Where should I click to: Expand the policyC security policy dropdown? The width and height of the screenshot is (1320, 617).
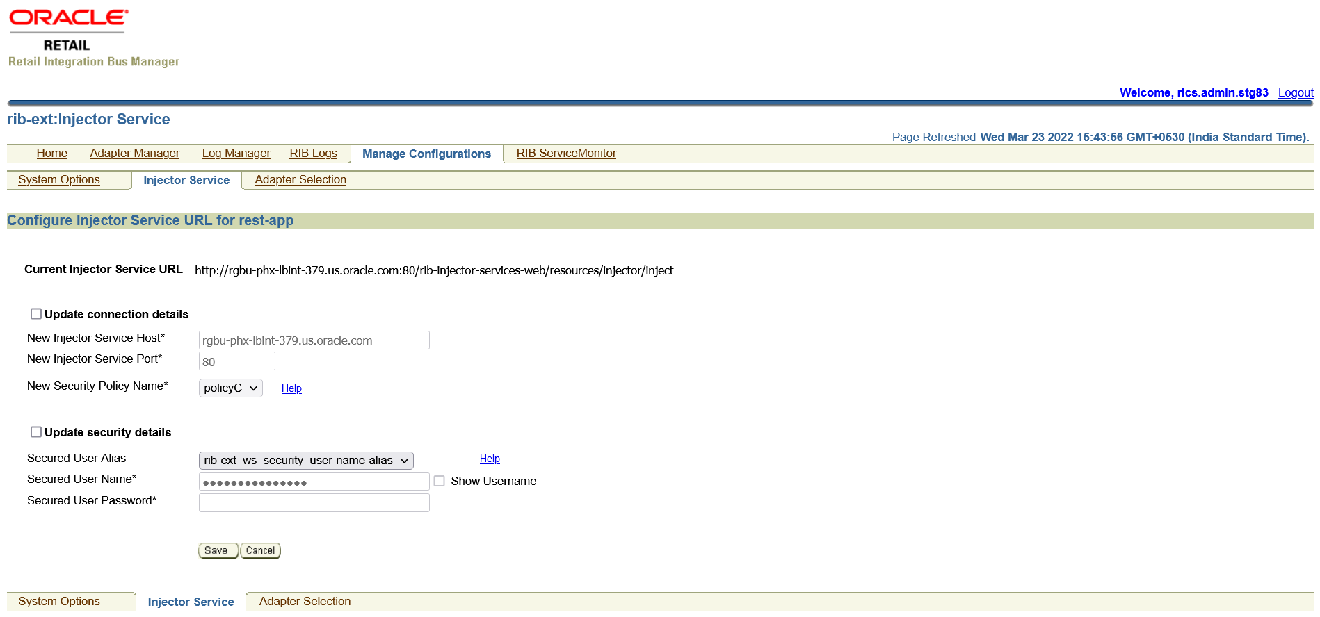click(x=231, y=388)
